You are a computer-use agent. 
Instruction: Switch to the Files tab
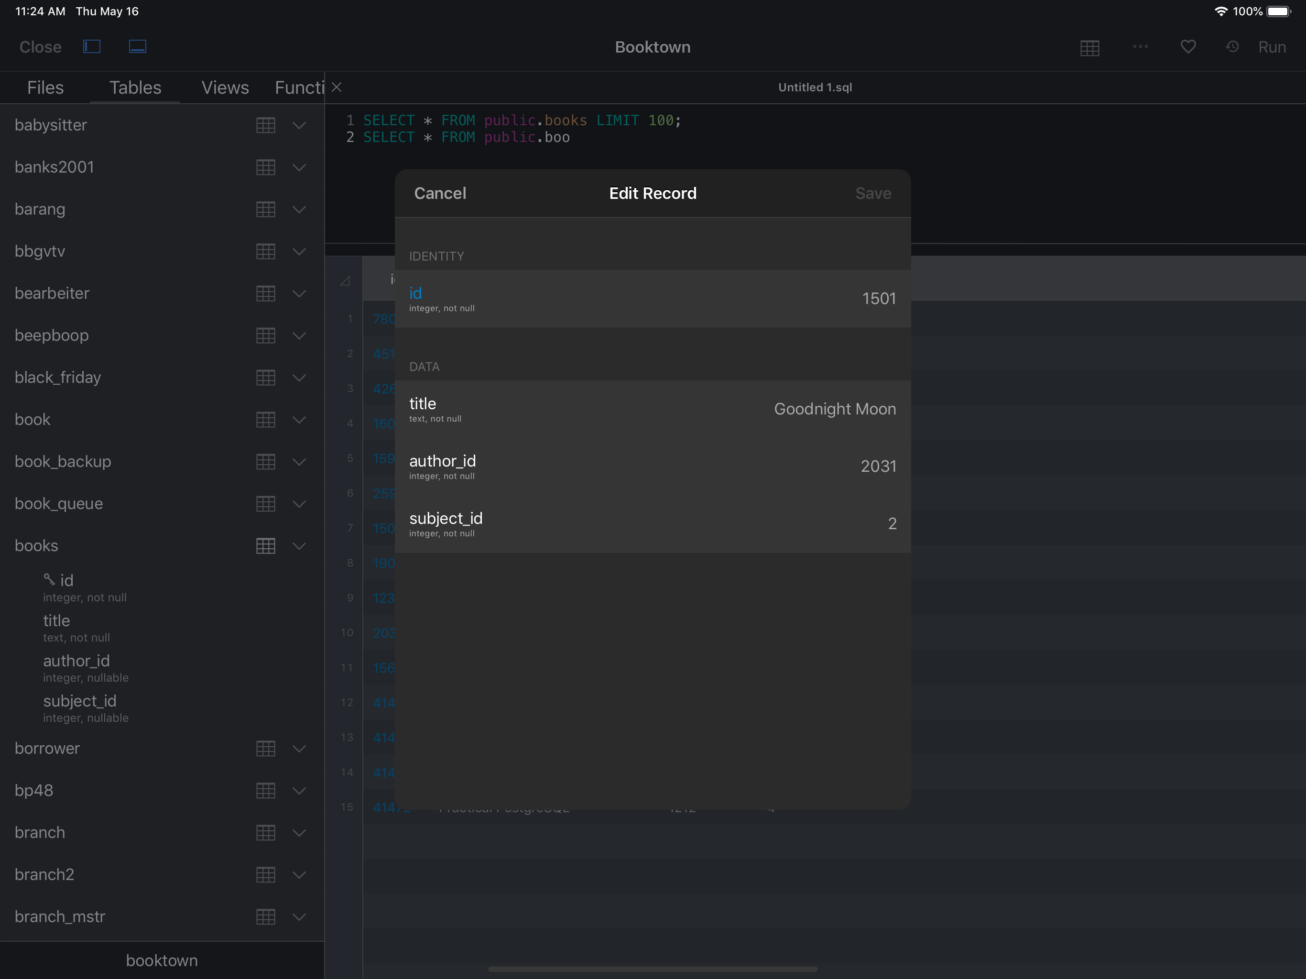pos(45,87)
